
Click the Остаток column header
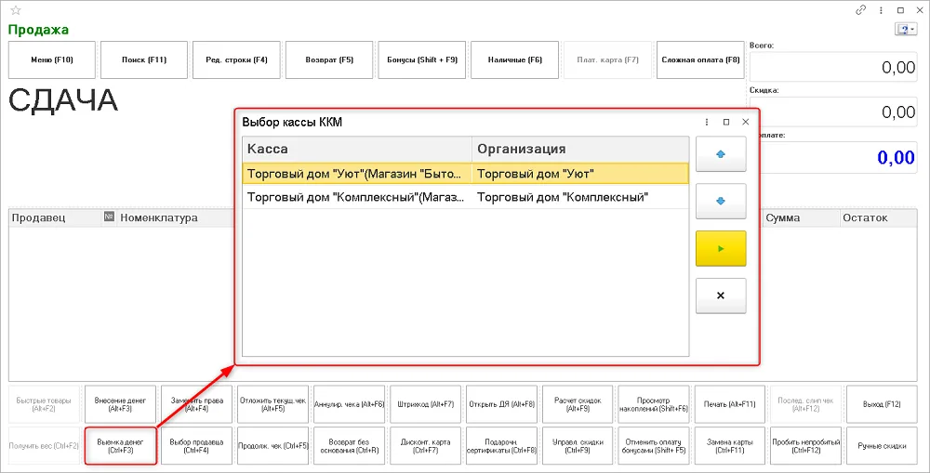(879, 217)
